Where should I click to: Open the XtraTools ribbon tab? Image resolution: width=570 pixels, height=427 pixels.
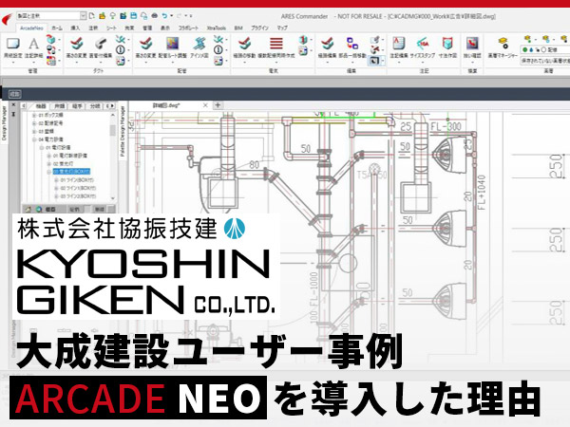(x=217, y=28)
